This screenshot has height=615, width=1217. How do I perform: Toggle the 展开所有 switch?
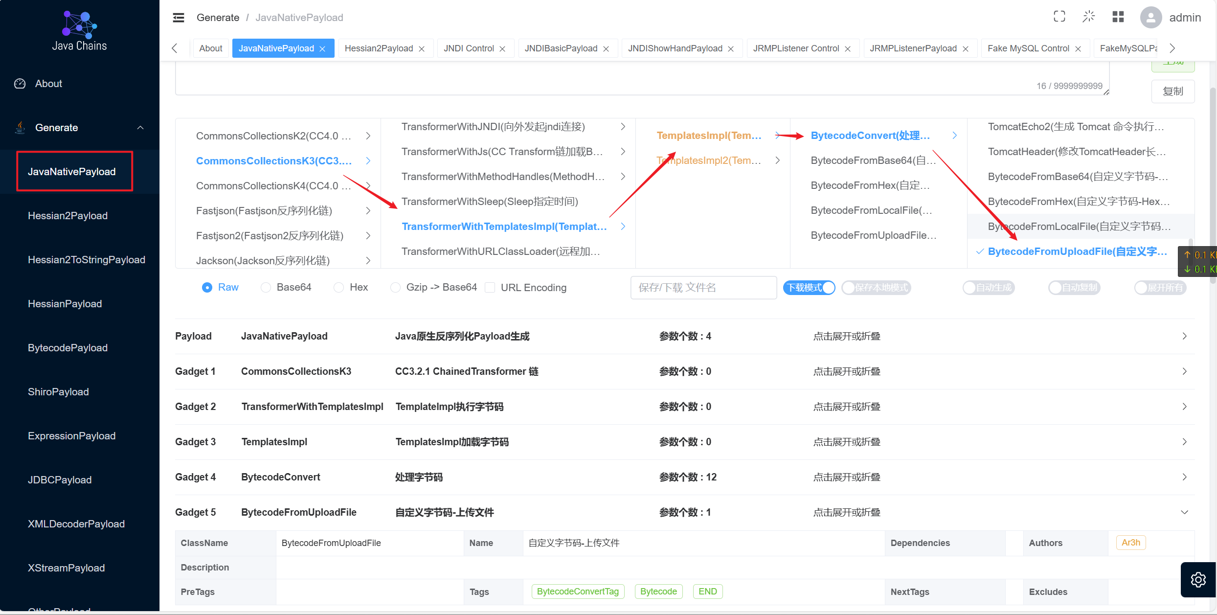(1160, 288)
